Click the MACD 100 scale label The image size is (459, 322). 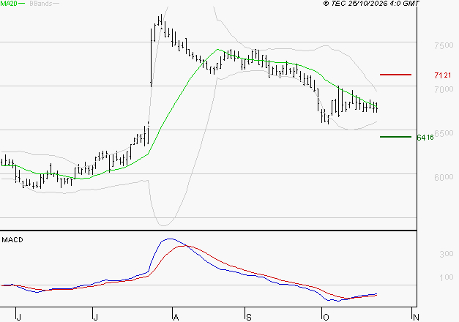446,277
